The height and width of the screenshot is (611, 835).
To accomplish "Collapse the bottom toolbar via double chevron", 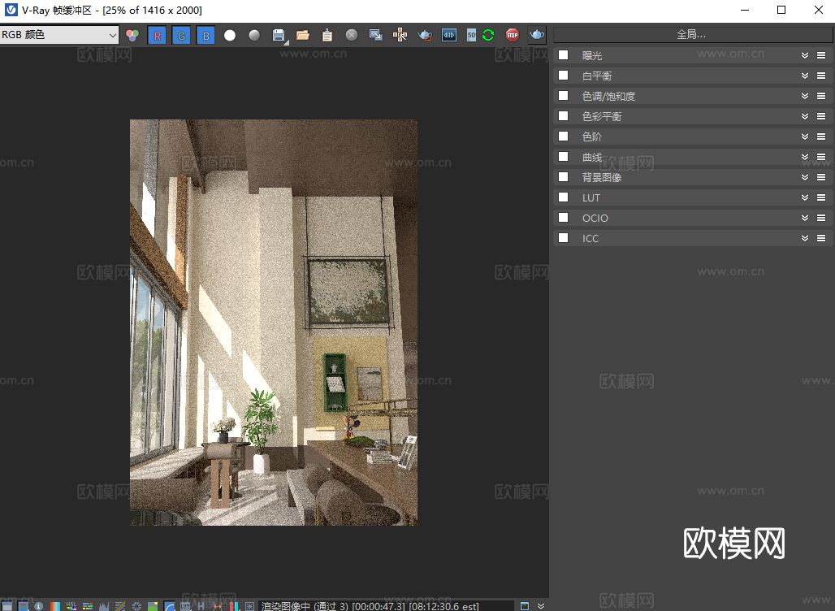I will click(541, 606).
